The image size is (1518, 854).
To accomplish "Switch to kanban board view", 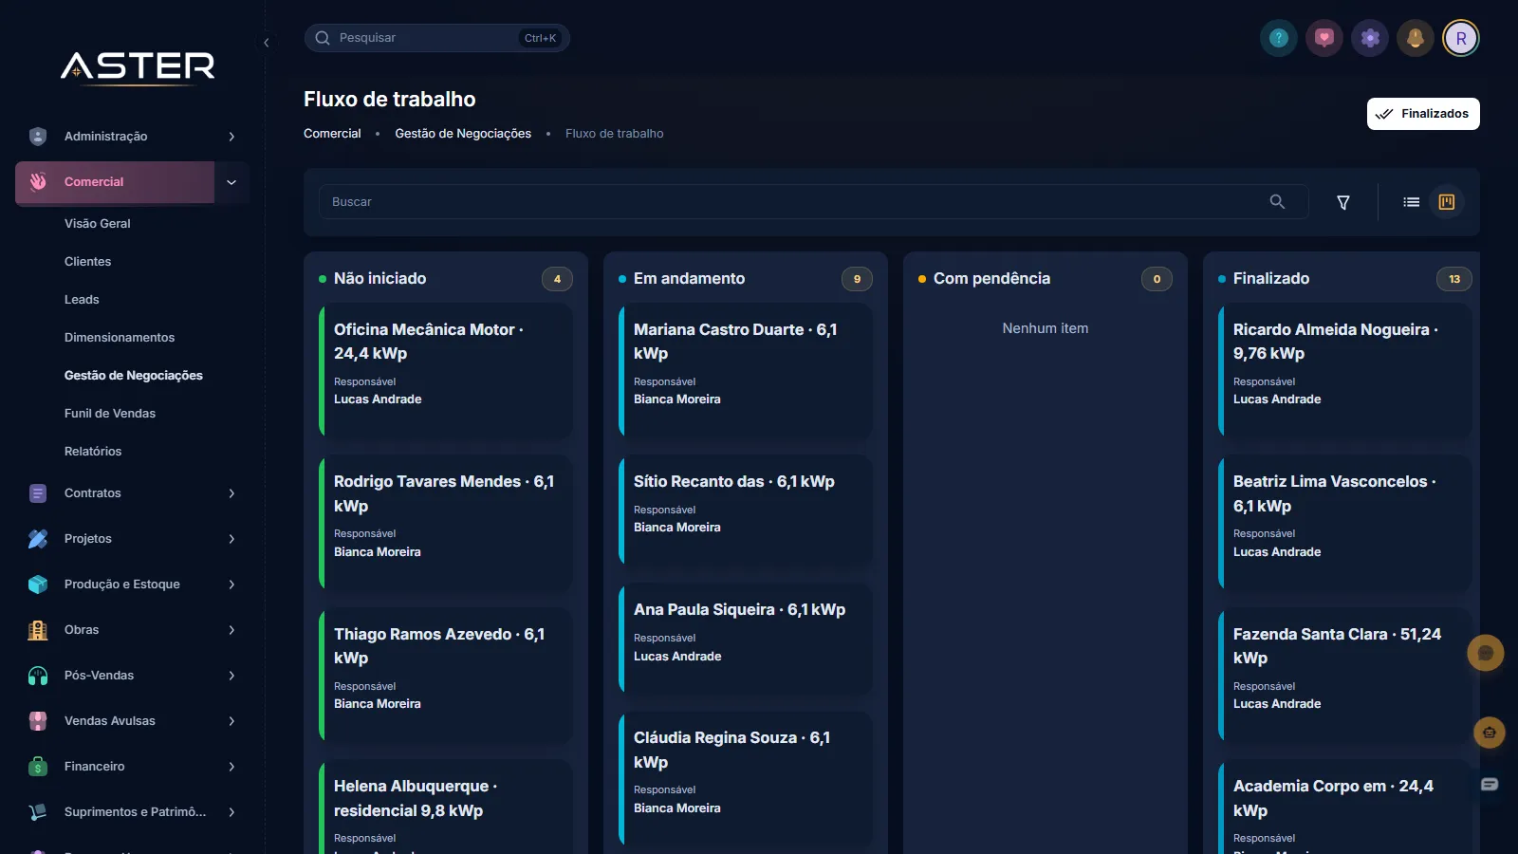I will coord(1447,202).
